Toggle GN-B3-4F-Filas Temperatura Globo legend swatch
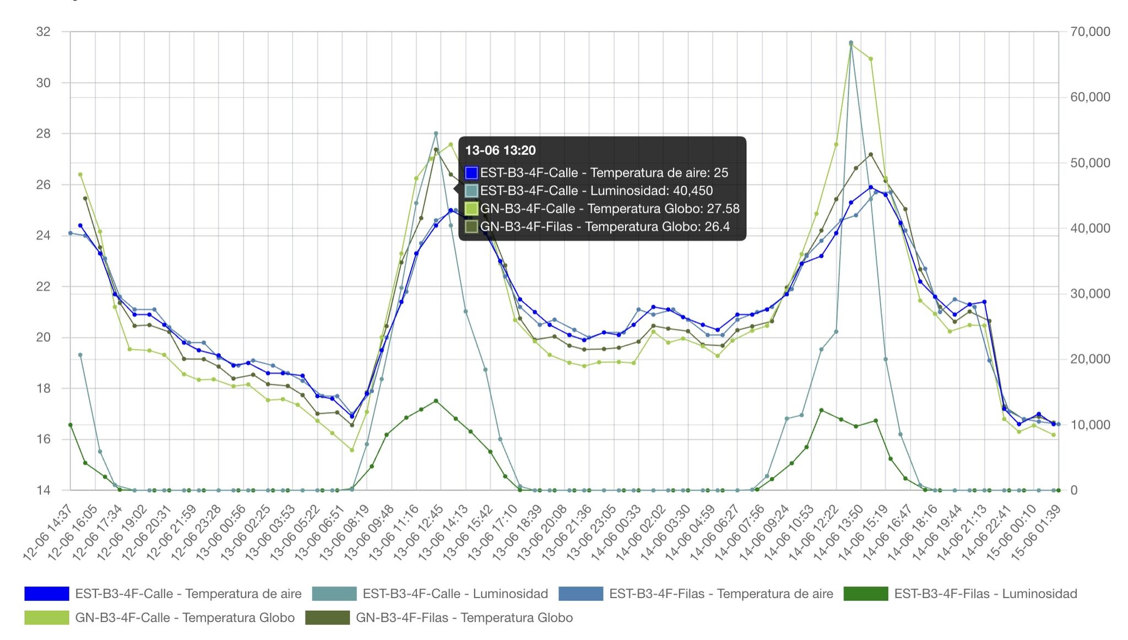This screenshot has width=1128, height=640. pos(328,617)
